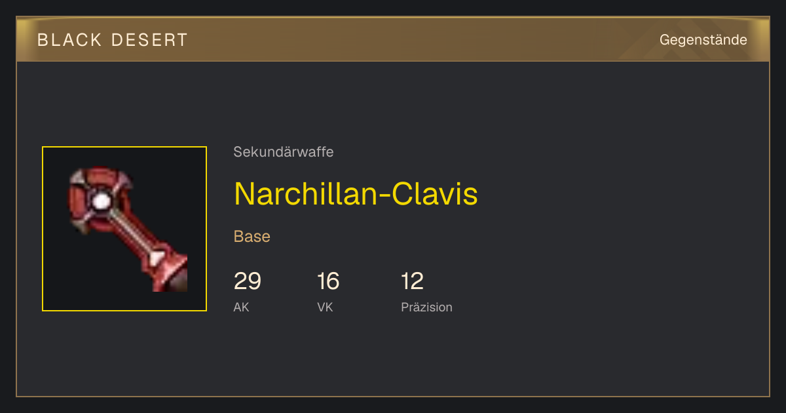Click the BLACK DESERT header title
786x413 pixels.
pyautogui.click(x=113, y=40)
